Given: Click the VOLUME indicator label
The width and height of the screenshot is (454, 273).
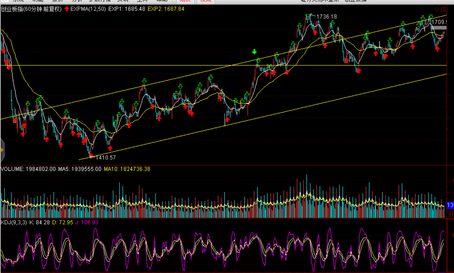Looking at the screenshot, I should 12,169.
